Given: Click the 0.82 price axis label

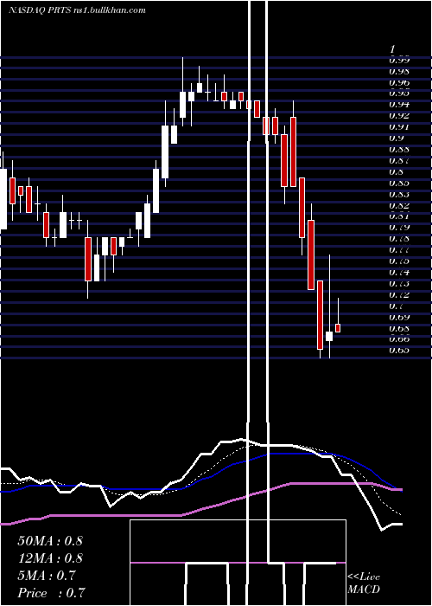Looking at the screenshot, I should click(399, 205).
